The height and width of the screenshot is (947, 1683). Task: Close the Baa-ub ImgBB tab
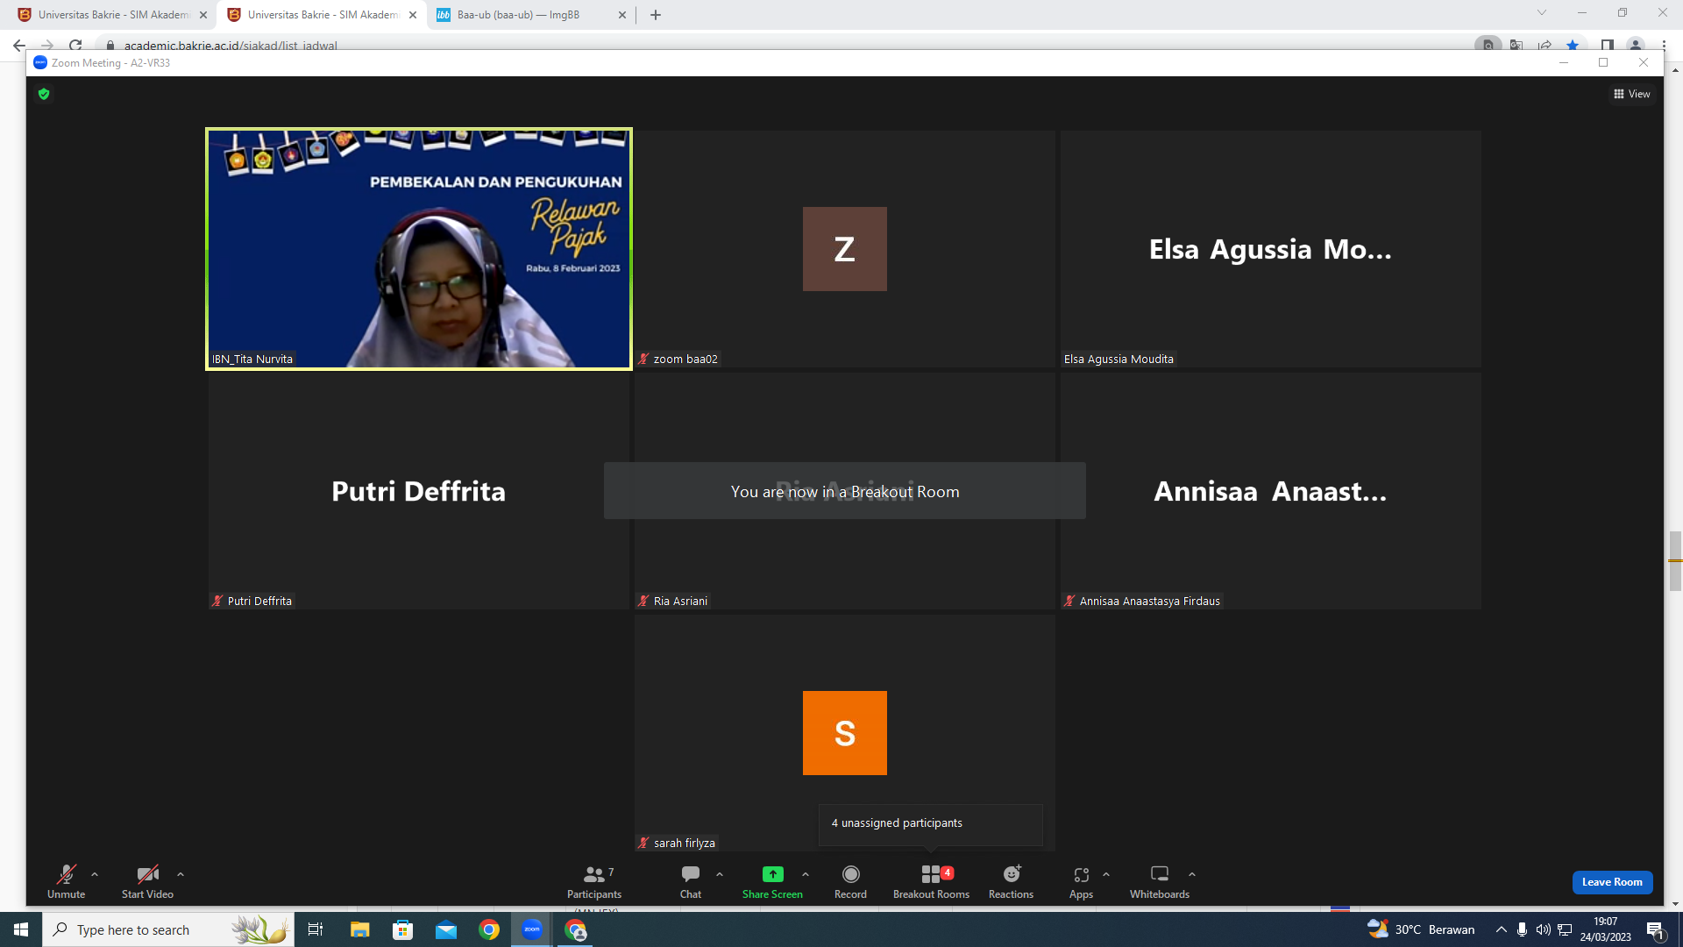coord(622,15)
